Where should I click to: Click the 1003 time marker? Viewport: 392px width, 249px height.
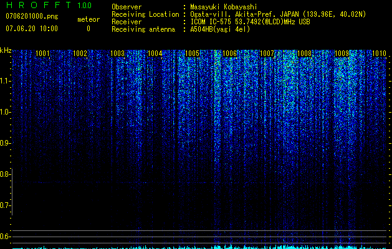[x=117, y=53]
